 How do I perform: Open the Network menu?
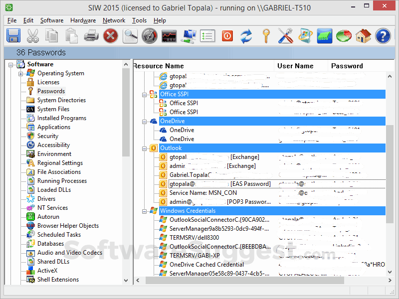tap(114, 20)
